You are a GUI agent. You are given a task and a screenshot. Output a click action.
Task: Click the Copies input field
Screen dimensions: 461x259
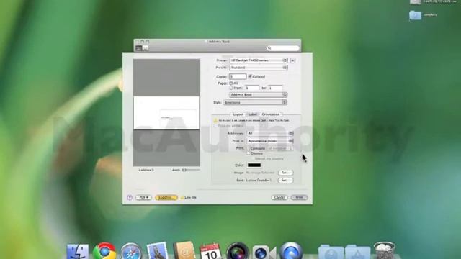238,76
